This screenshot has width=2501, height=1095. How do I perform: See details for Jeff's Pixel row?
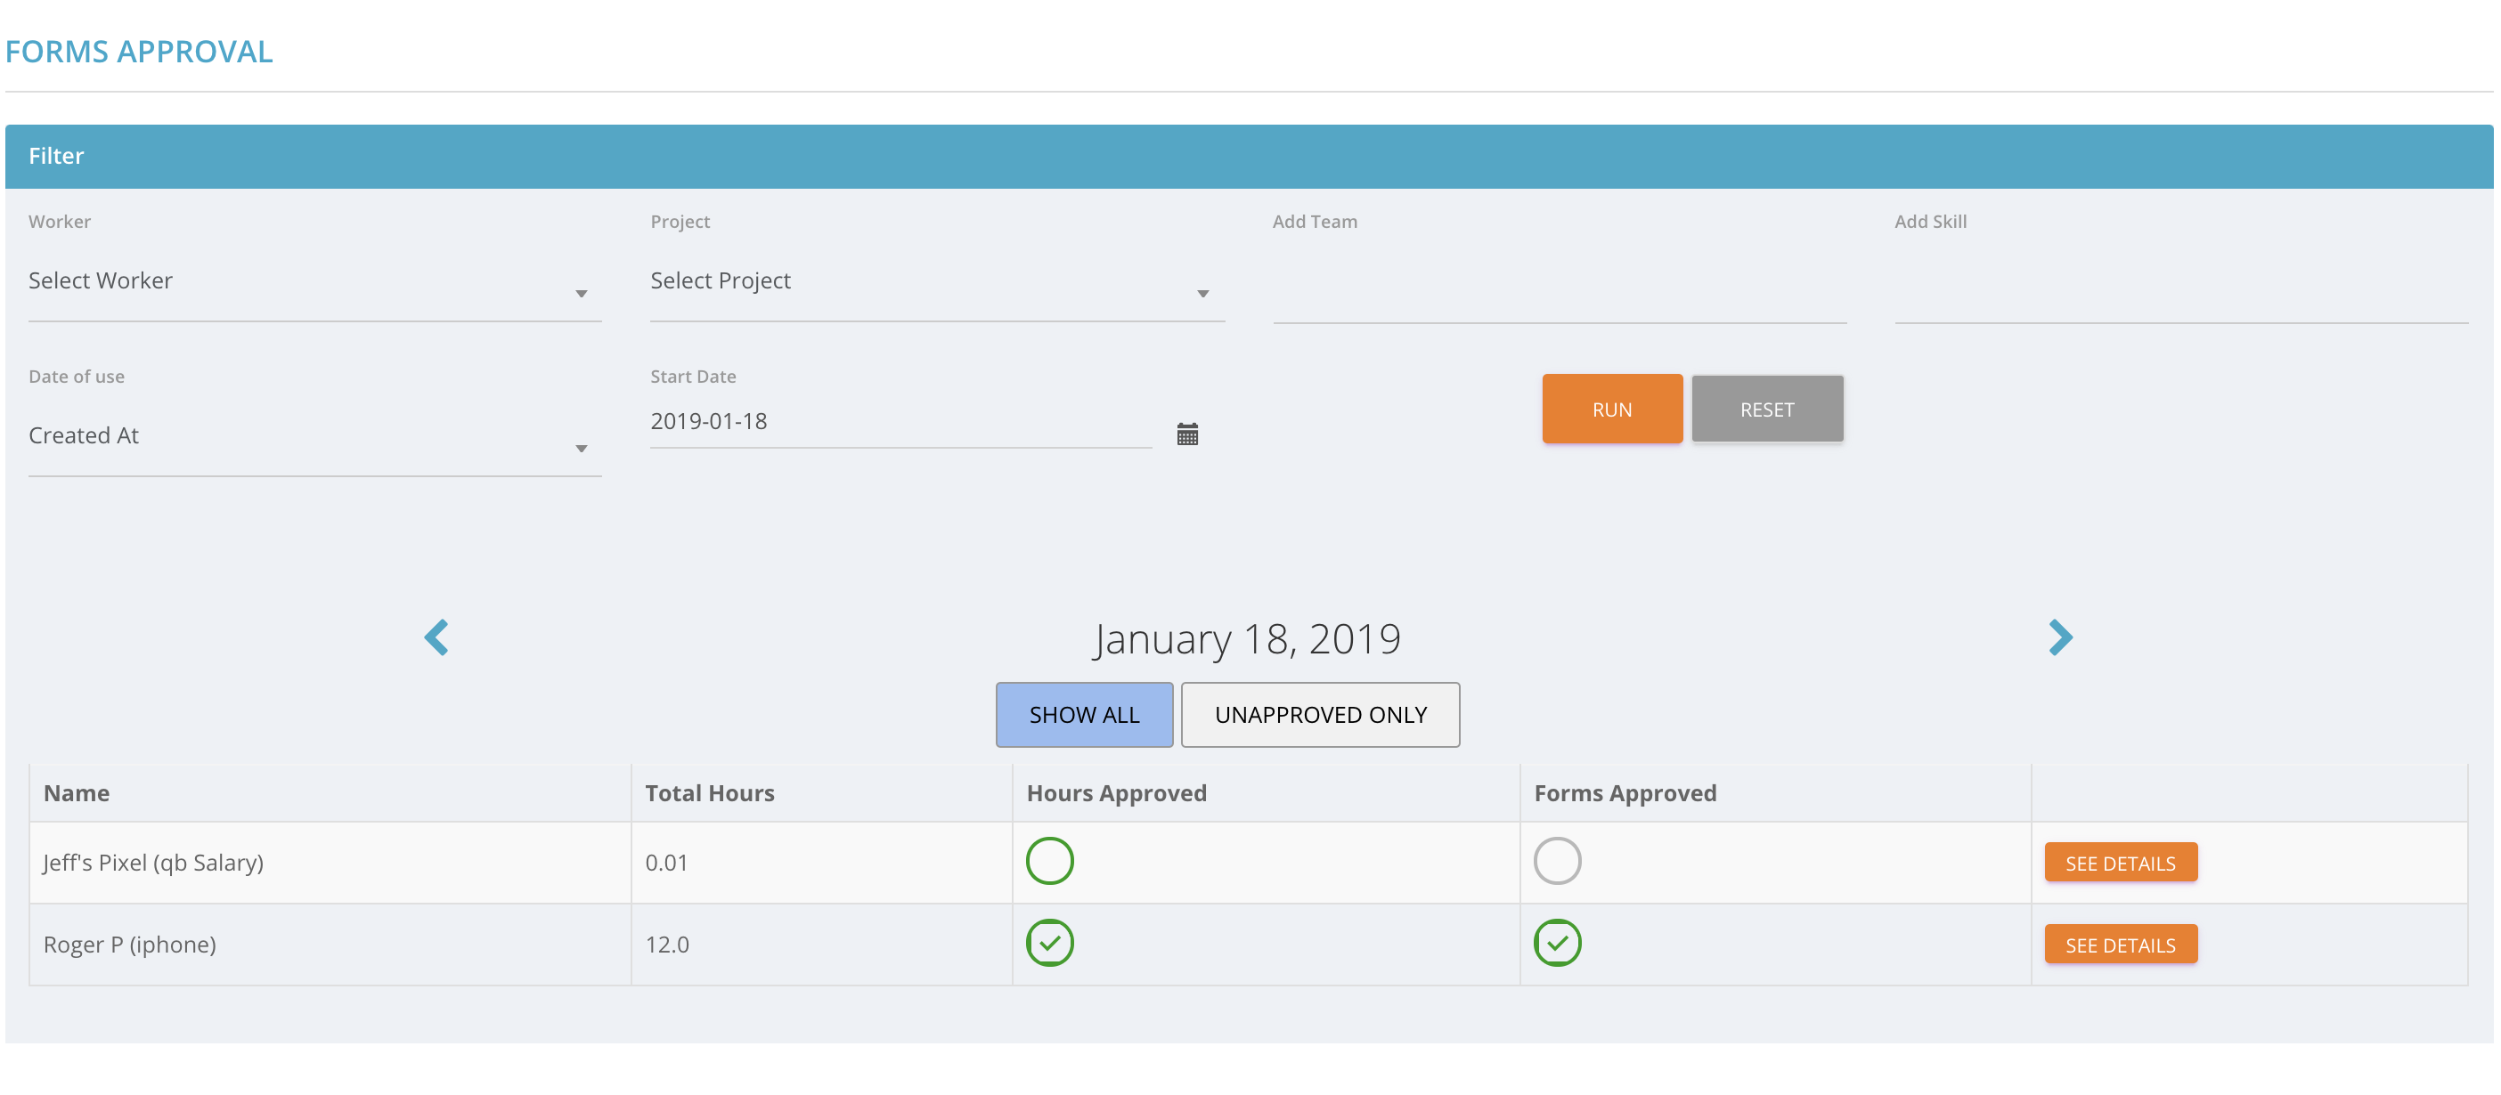(x=2120, y=862)
